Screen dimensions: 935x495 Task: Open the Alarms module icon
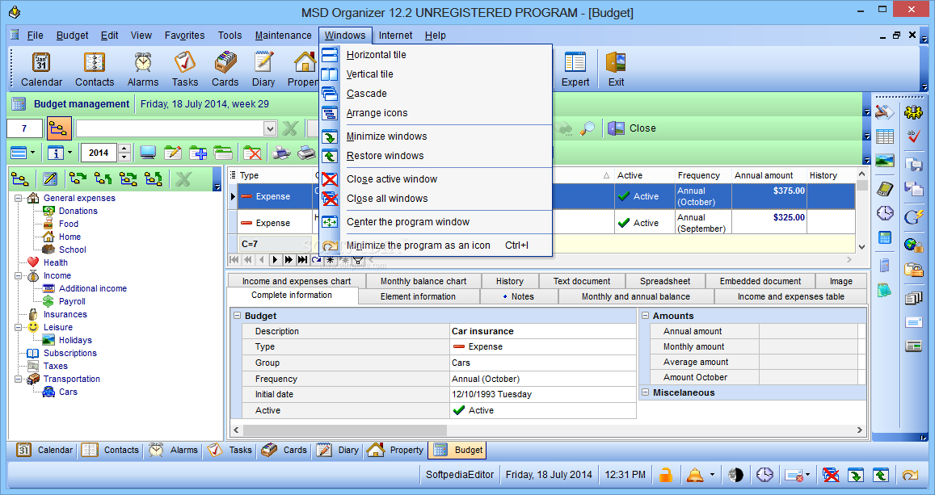tap(142, 69)
